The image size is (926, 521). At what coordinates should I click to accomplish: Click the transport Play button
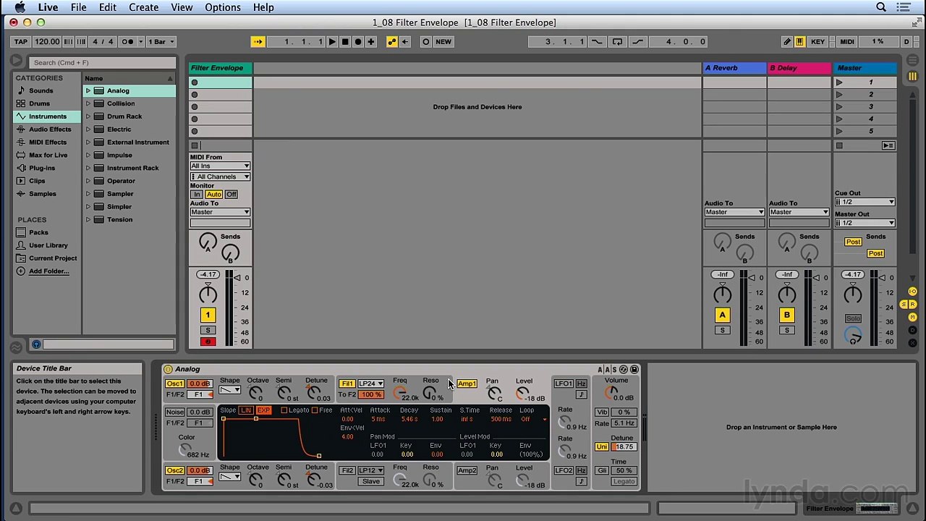coord(332,42)
